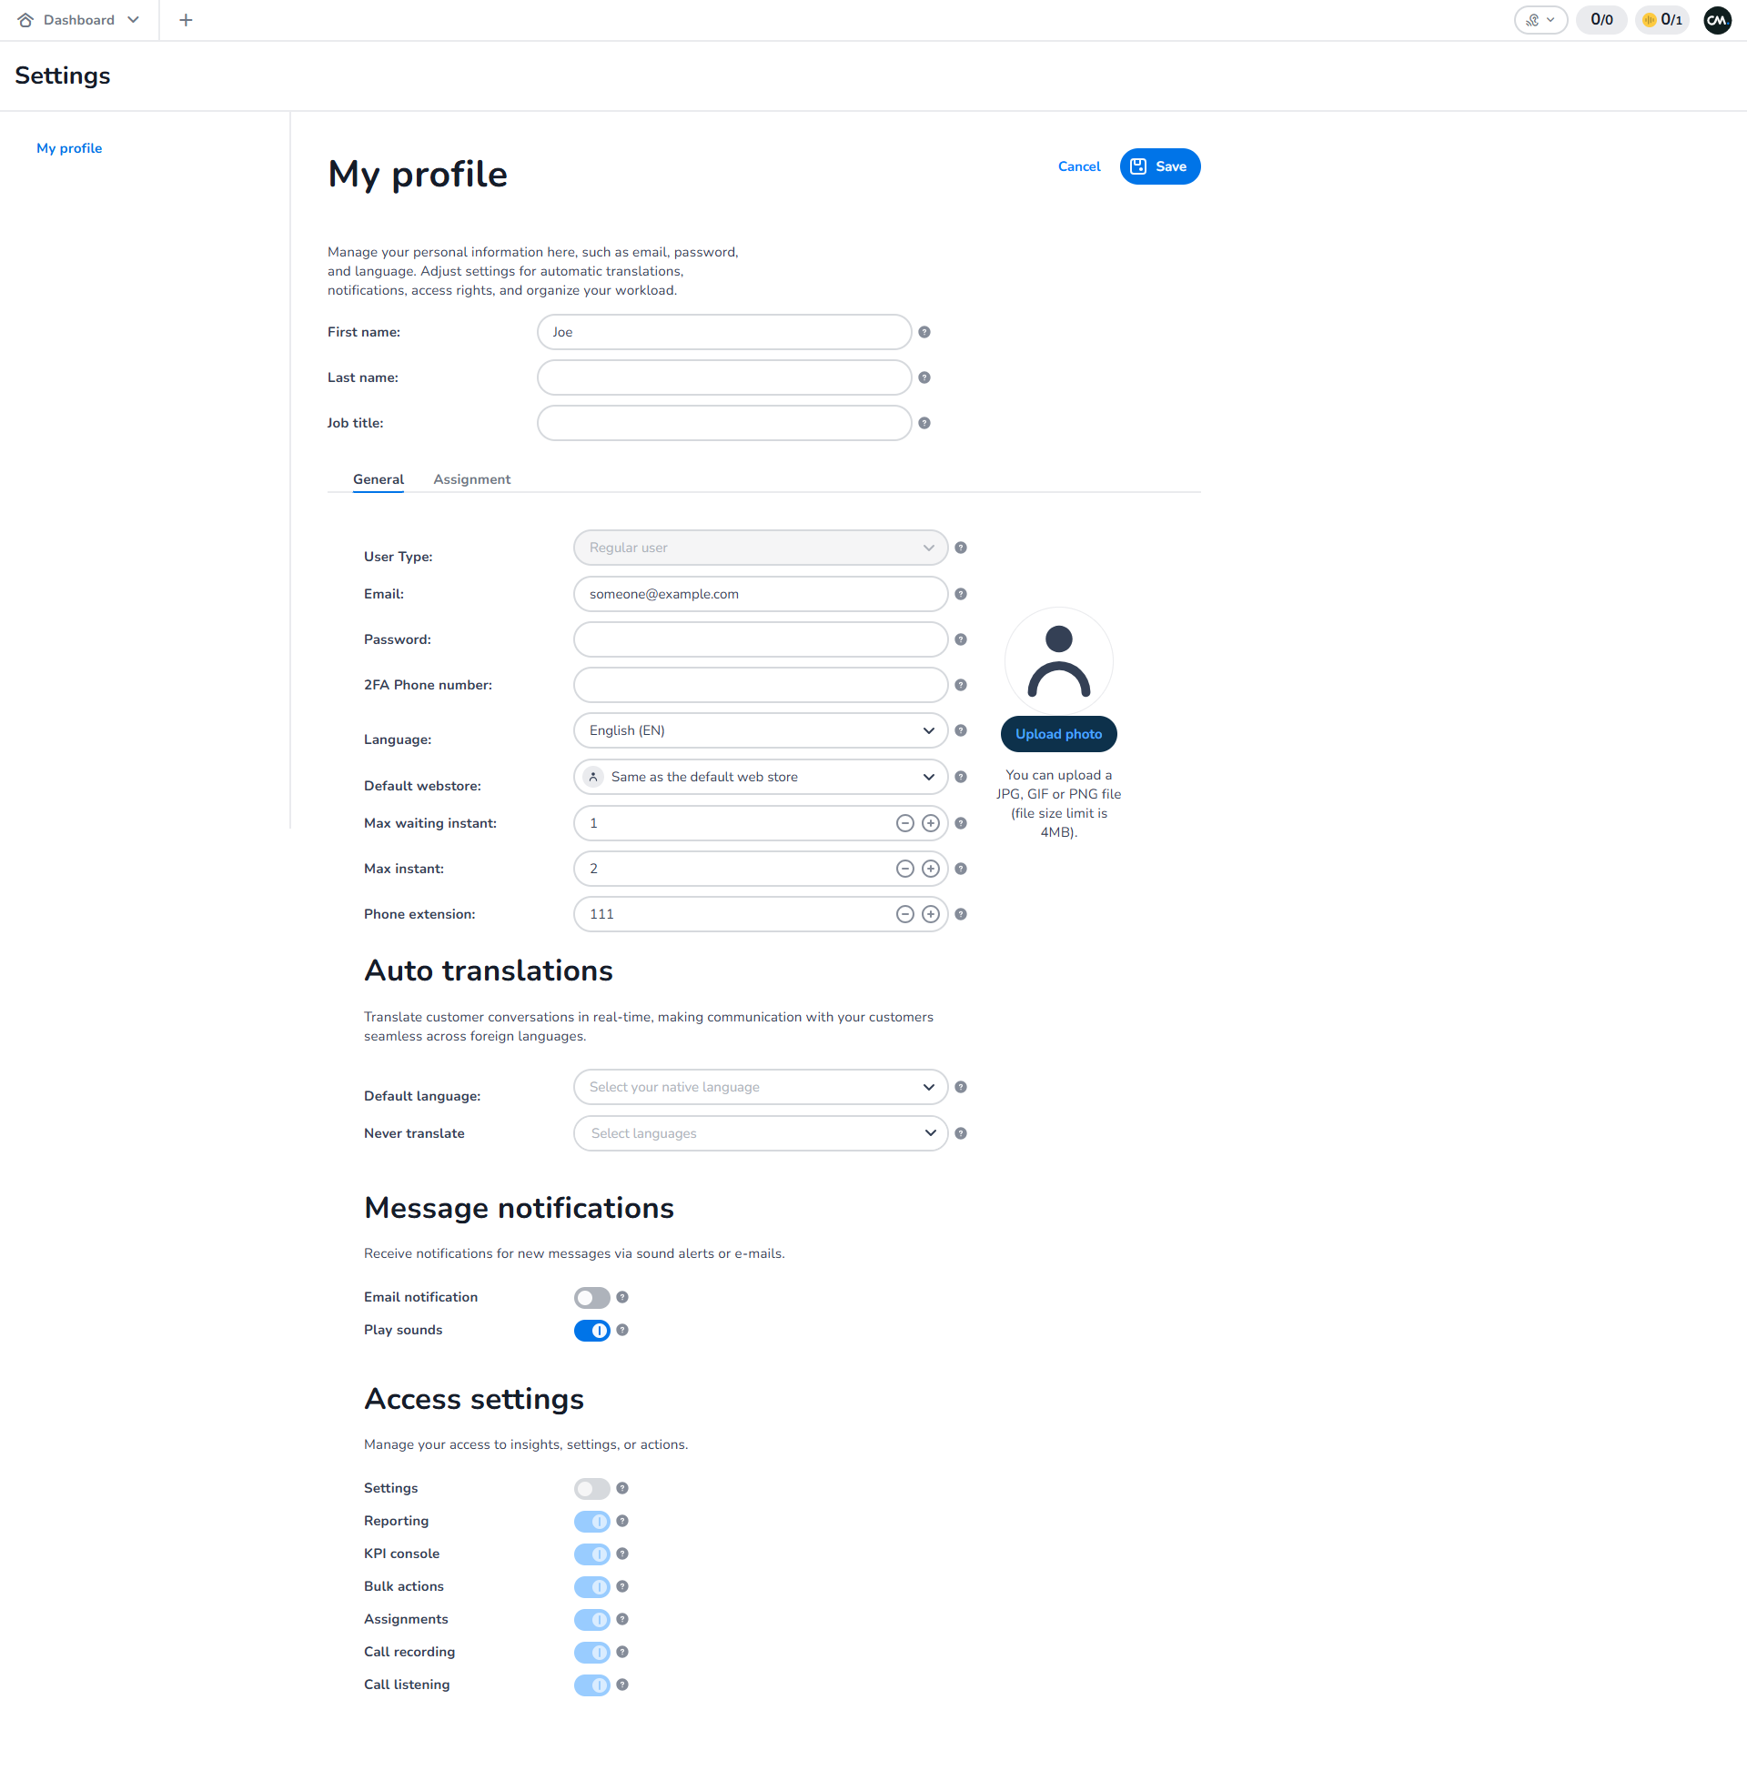Increase Max waiting instant with plus icon
Viewport: 1747px width, 1770px height.
pos(930,824)
